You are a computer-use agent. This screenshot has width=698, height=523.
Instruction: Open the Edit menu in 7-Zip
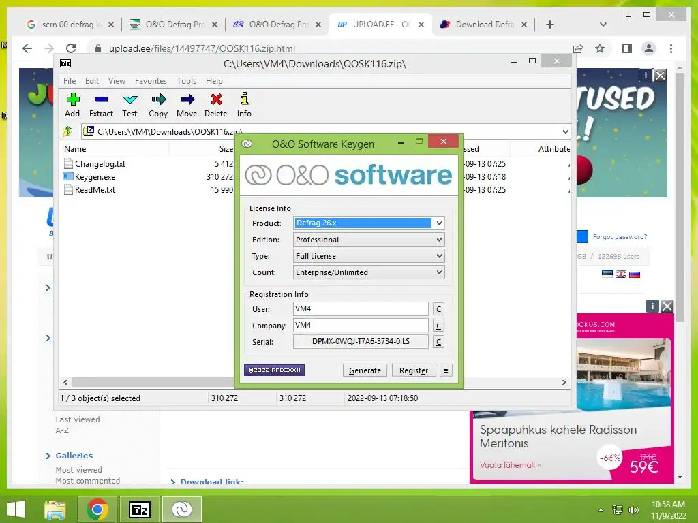(x=92, y=81)
